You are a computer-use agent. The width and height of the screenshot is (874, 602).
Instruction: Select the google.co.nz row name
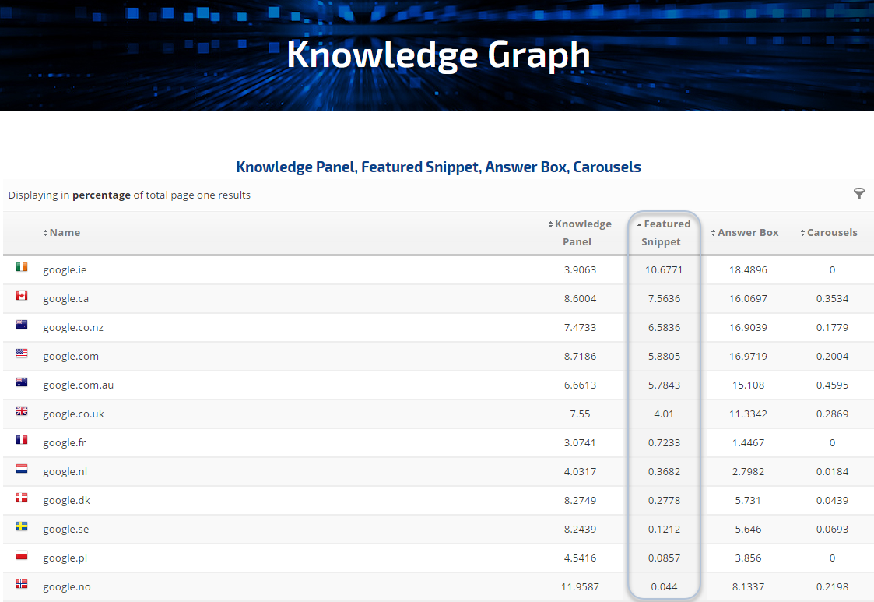click(73, 328)
